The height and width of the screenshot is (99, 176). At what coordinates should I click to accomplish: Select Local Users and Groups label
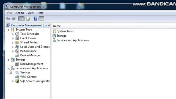[x=35, y=47]
